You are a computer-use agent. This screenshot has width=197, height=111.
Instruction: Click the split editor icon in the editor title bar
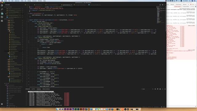click(160, 5)
